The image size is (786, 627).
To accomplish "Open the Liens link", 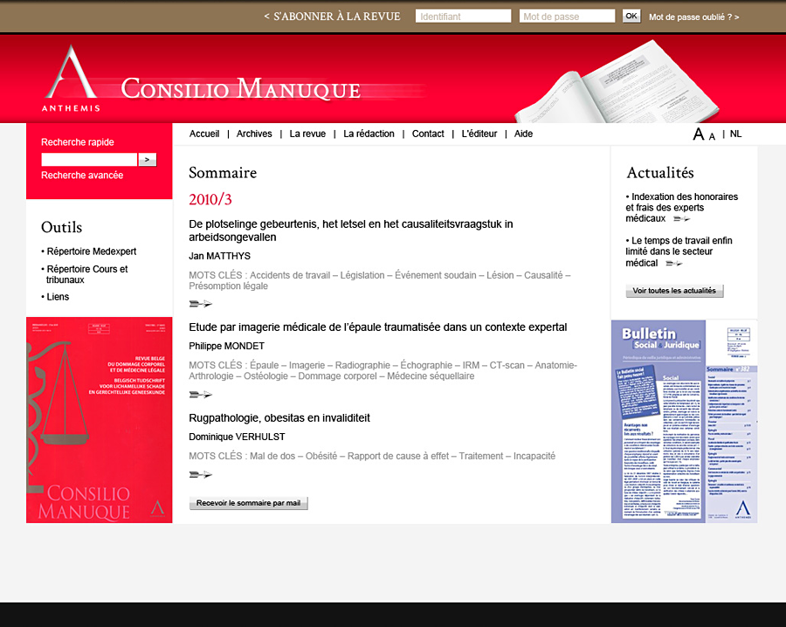I will 58,297.
